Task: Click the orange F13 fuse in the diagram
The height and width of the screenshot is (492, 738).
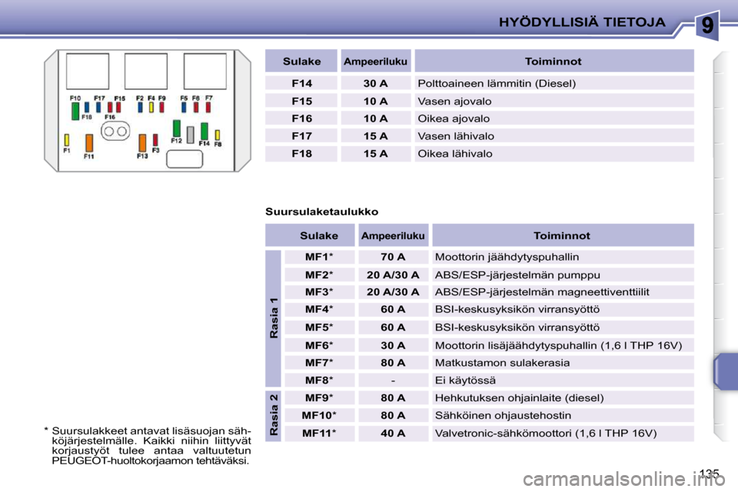Action: 143,143
